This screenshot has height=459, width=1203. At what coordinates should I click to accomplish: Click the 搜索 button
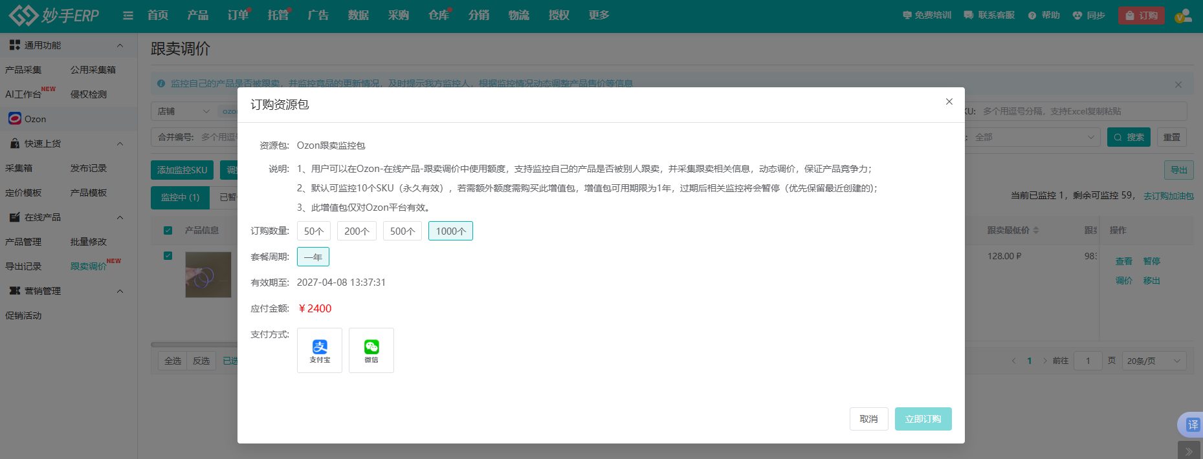pyautogui.click(x=1129, y=137)
